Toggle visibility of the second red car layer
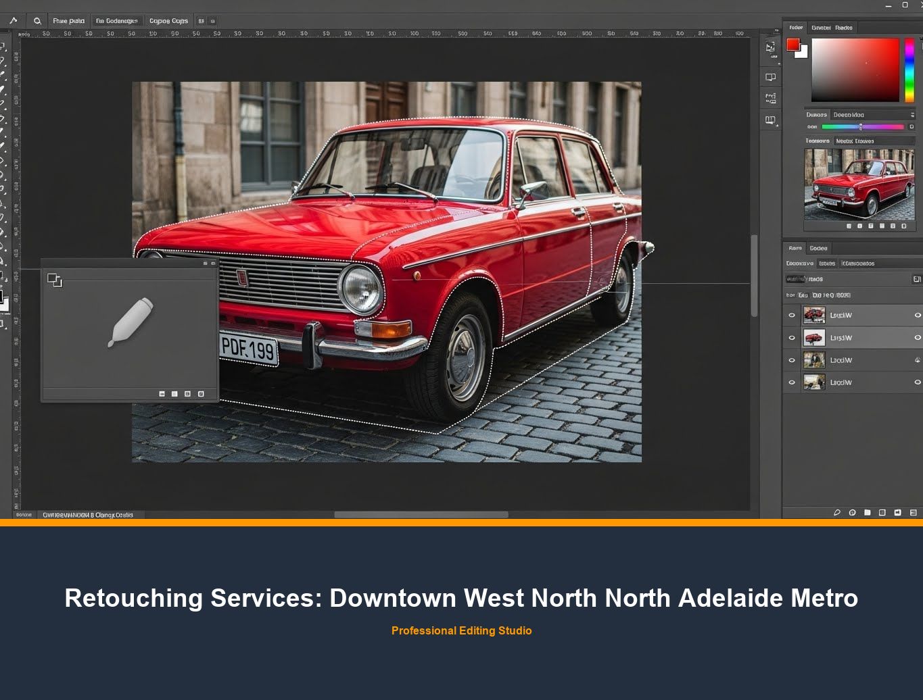Screen dimensions: 923x700 [x=792, y=337]
